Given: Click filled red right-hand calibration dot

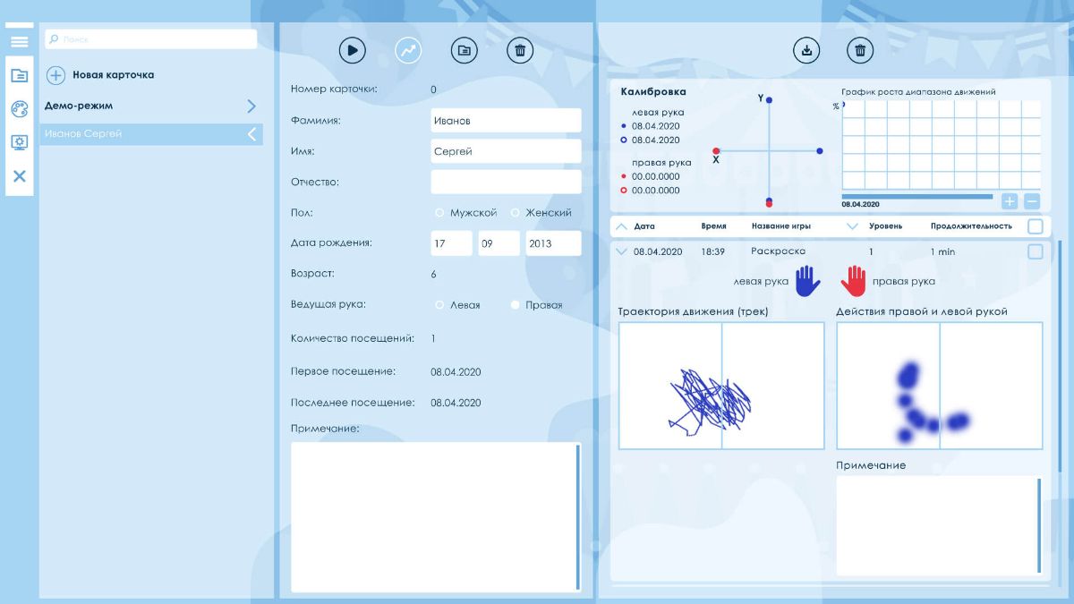Looking at the screenshot, I should pyautogui.click(x=624, y=176).
